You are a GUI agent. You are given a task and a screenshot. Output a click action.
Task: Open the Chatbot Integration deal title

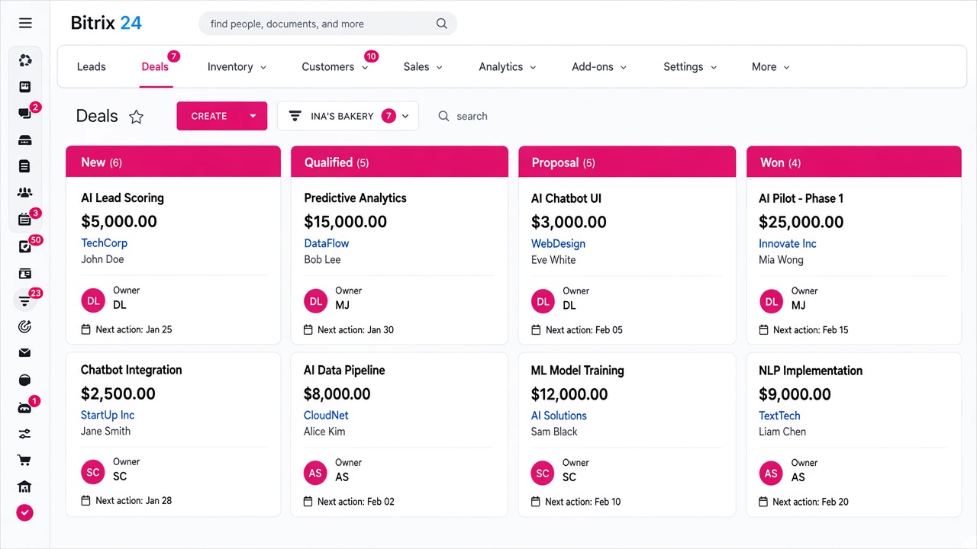pyautogui.click(x=131, y=370)
